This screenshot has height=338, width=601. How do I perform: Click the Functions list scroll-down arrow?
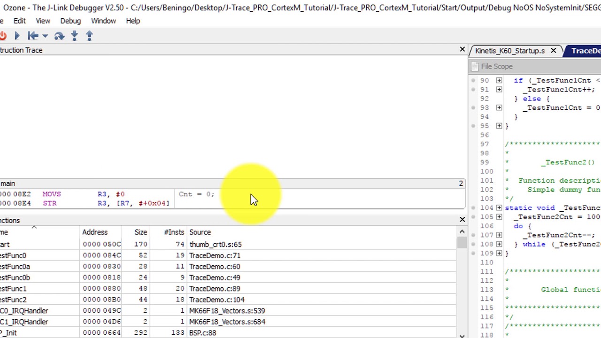click(462, 335)
